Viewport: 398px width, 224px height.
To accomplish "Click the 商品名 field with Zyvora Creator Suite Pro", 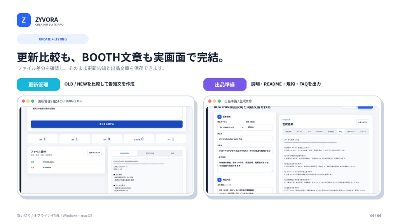I will click(245, 139).
